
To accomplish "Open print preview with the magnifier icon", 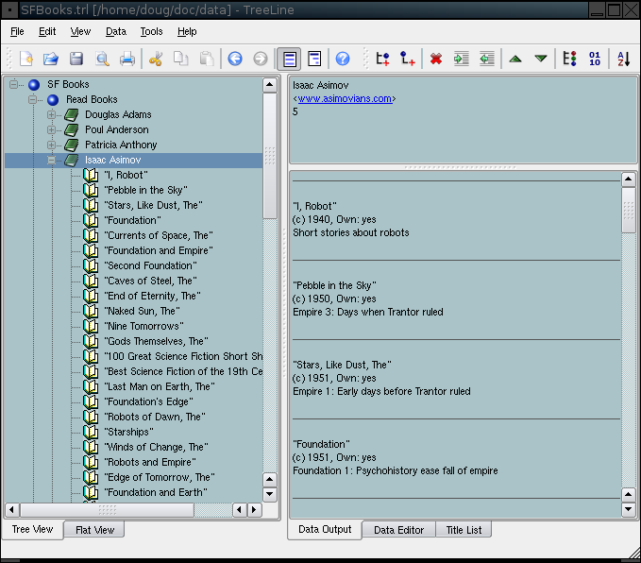I will (102, 59).
